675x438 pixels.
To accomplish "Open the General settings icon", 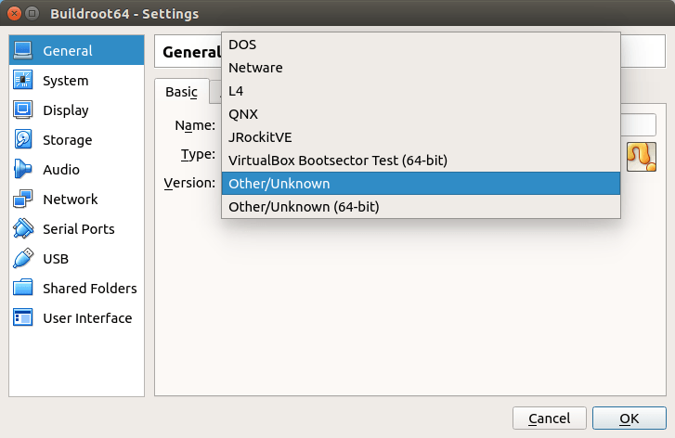I will point(23,51).
